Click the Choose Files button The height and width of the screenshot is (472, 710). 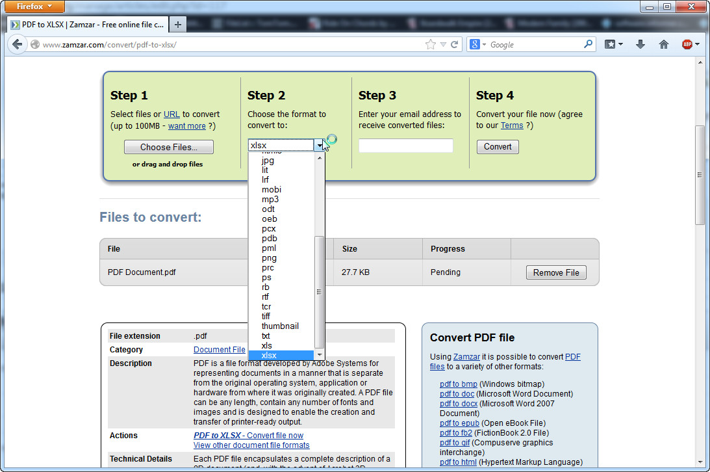coord(168,147)
